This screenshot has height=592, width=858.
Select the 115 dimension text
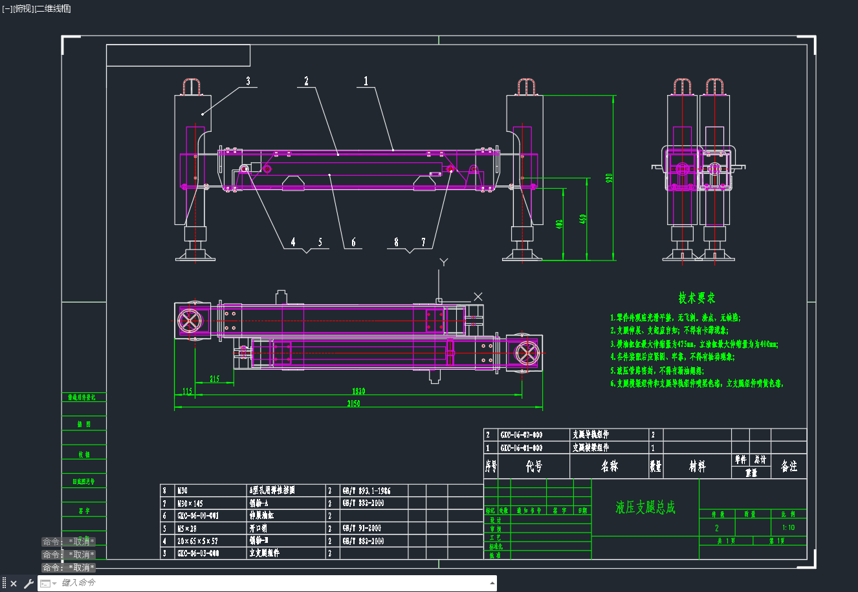(187, 391)
